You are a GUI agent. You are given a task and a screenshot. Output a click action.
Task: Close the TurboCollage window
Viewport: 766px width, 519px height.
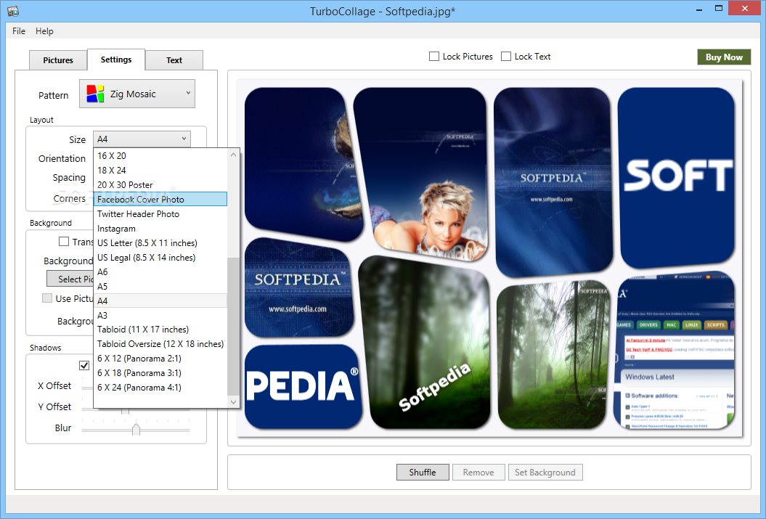(x=744, y=8)
